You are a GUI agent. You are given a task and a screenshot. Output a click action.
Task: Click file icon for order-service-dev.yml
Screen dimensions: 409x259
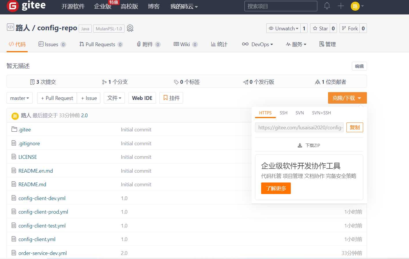[14, 253]
